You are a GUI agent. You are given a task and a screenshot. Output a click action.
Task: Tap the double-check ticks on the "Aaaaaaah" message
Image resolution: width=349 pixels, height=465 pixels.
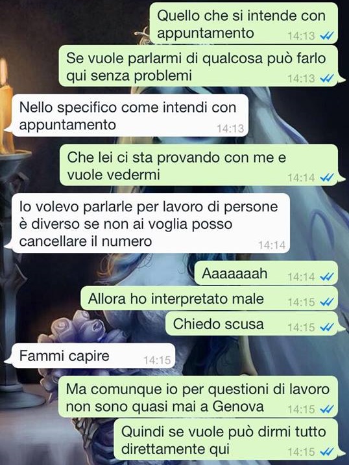[327, 277]
